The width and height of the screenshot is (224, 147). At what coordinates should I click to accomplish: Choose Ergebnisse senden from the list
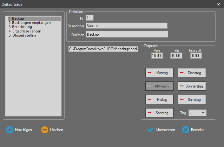coord(25,31)
